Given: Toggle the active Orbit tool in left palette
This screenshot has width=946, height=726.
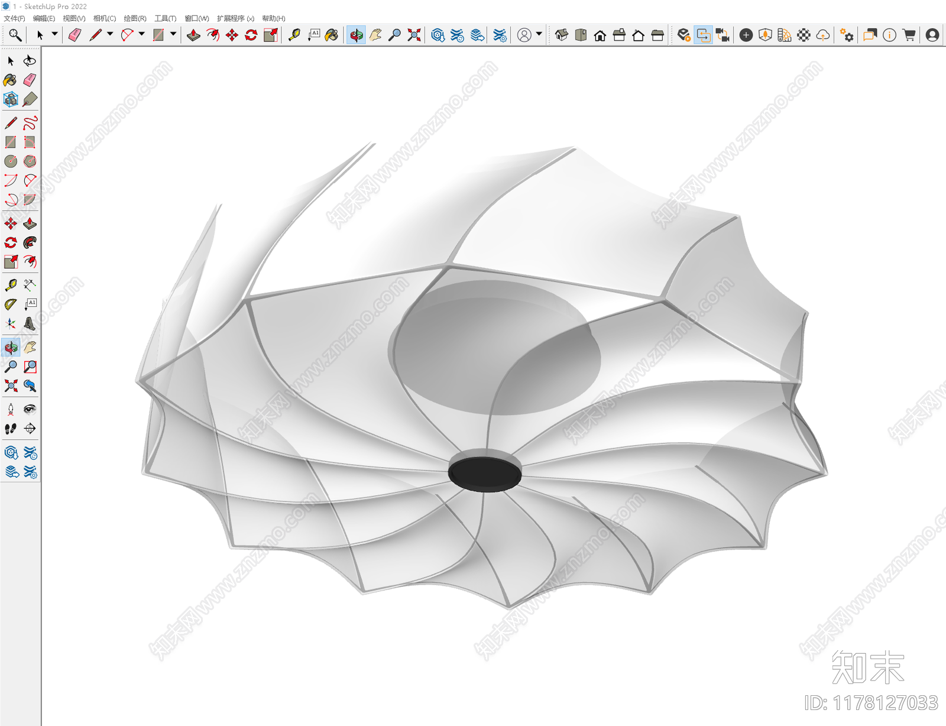Looking at the screenshot, I should 11,348.
